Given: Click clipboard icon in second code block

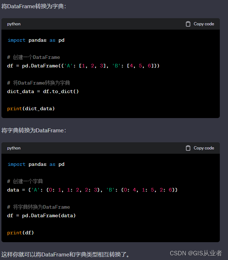Looking at the screenshot, I should tap(188, 148).
